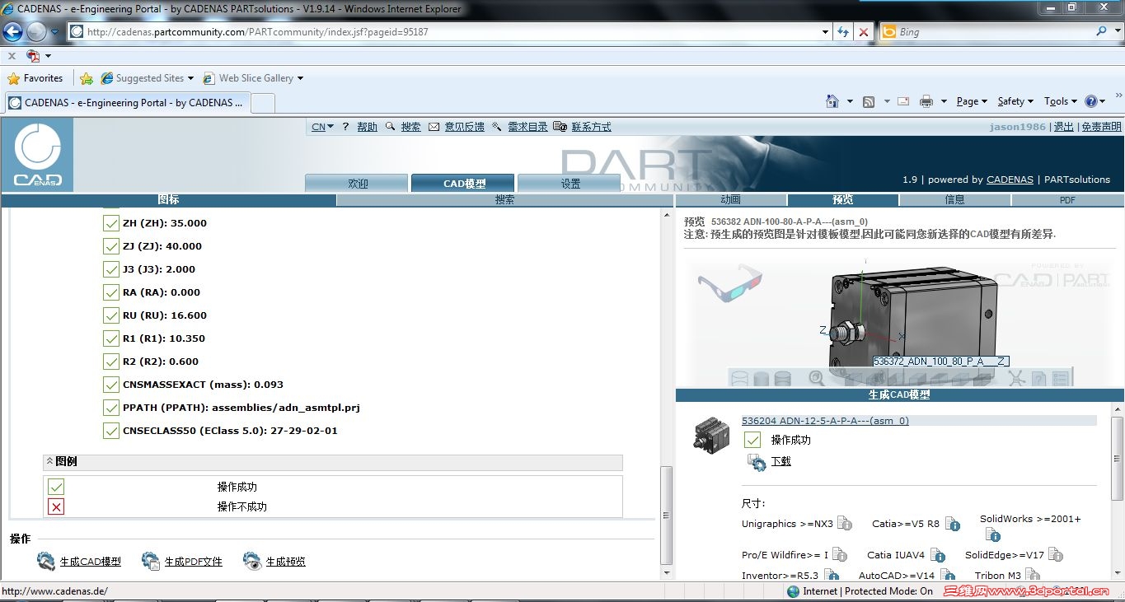Click the Home icon in command bar
This screenshot has width=1125, height=602.
tap(832, 101)
